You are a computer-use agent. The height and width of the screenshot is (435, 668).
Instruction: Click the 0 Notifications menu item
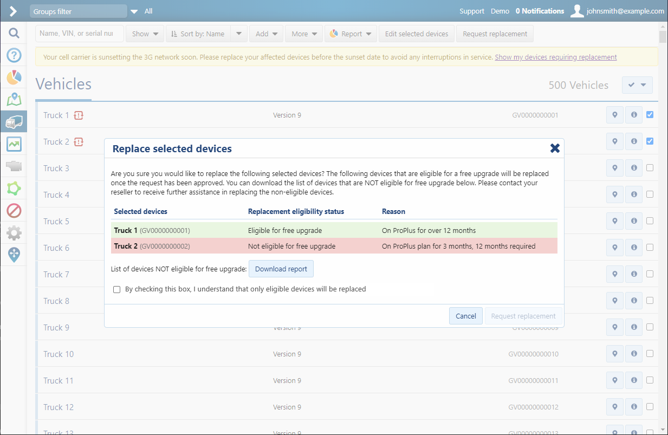click(x=539, y=11)
